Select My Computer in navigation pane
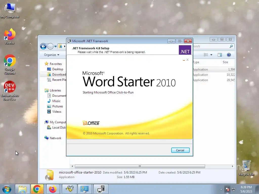Image resolution: width=259 pixels, height=194 pixels. 55,122
